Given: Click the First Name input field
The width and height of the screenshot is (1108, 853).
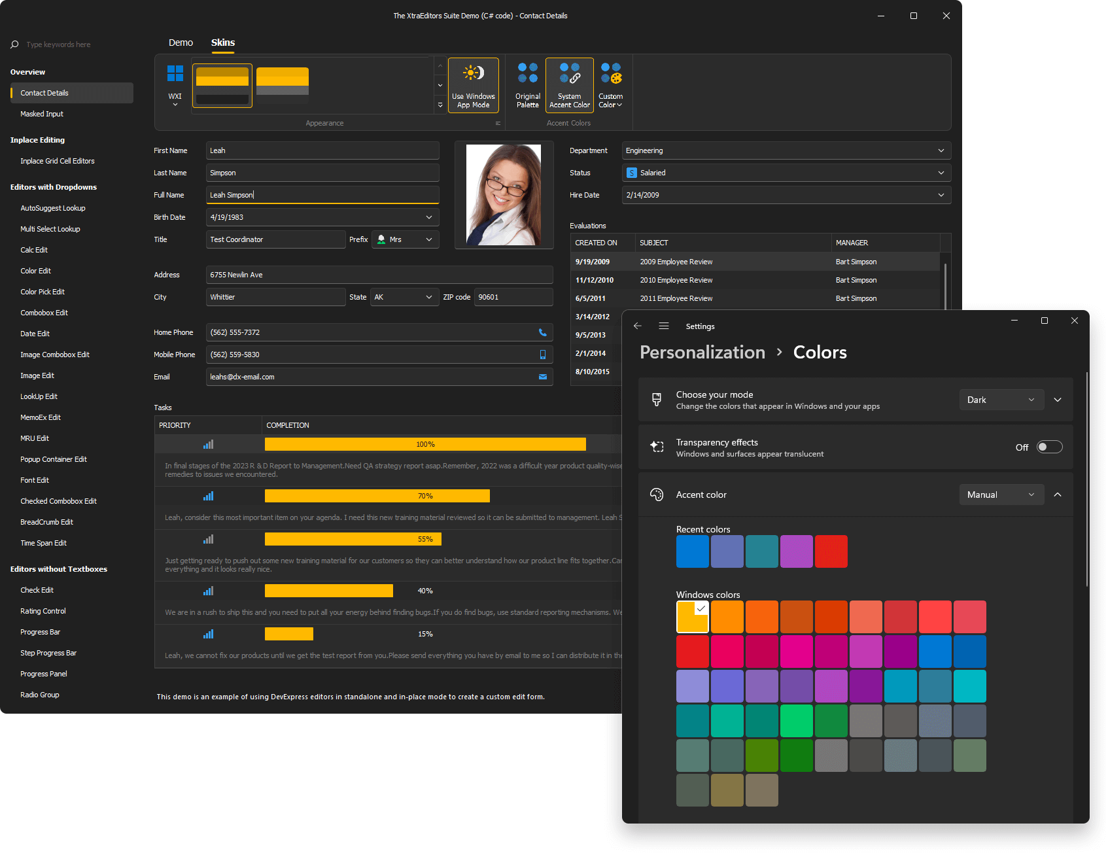Looking at the screenshot, I should coord(322,150).
